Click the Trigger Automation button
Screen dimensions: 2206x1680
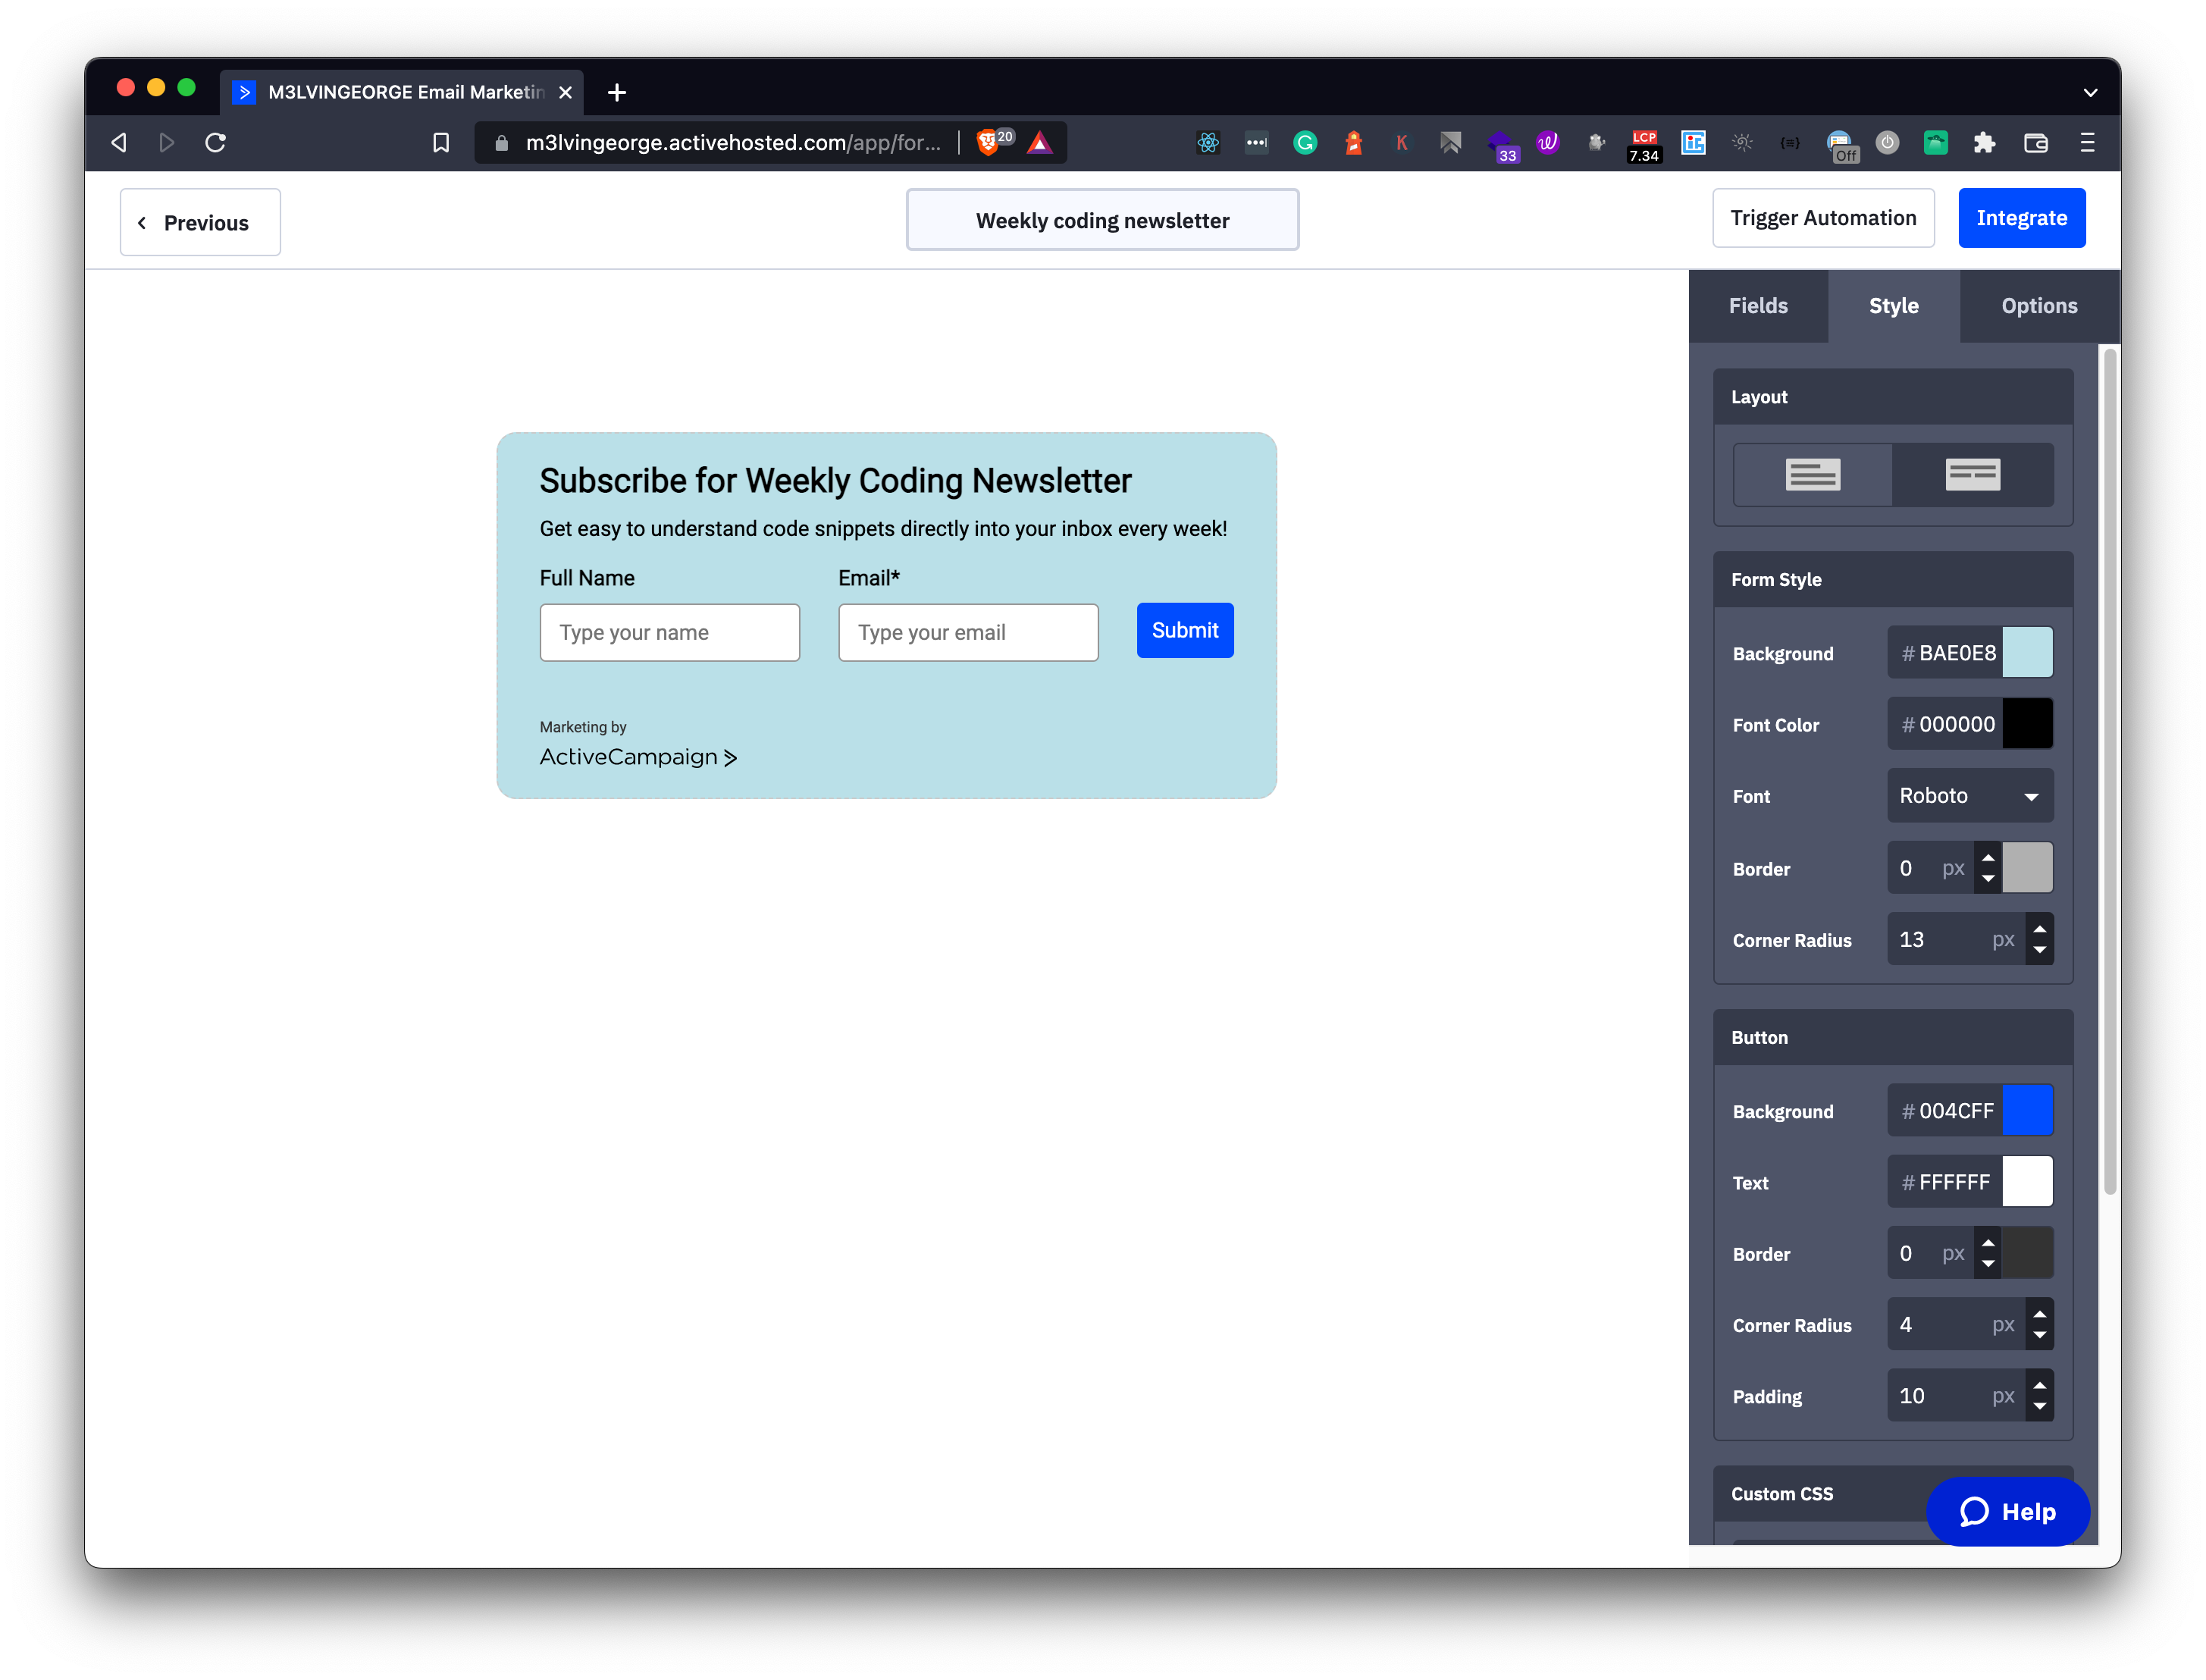[1823, 218]
